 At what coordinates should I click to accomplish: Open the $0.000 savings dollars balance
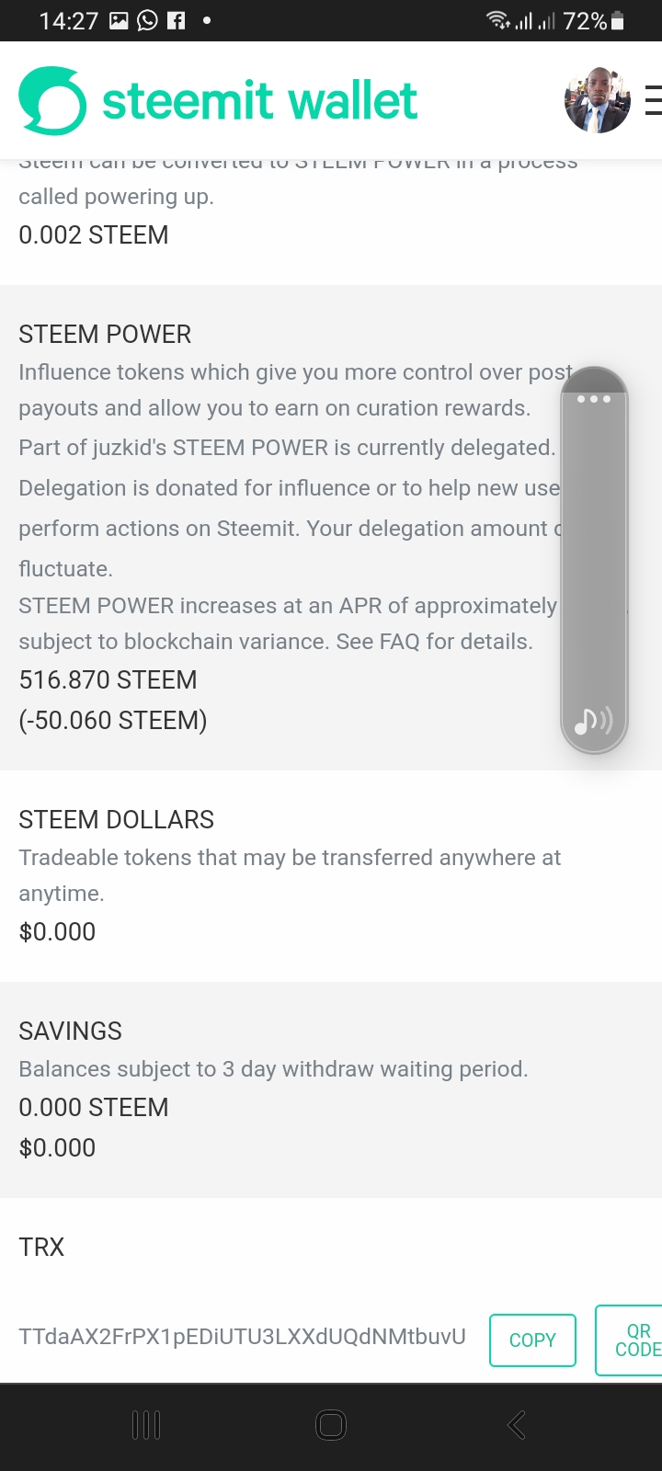(x=57, y=1148)
